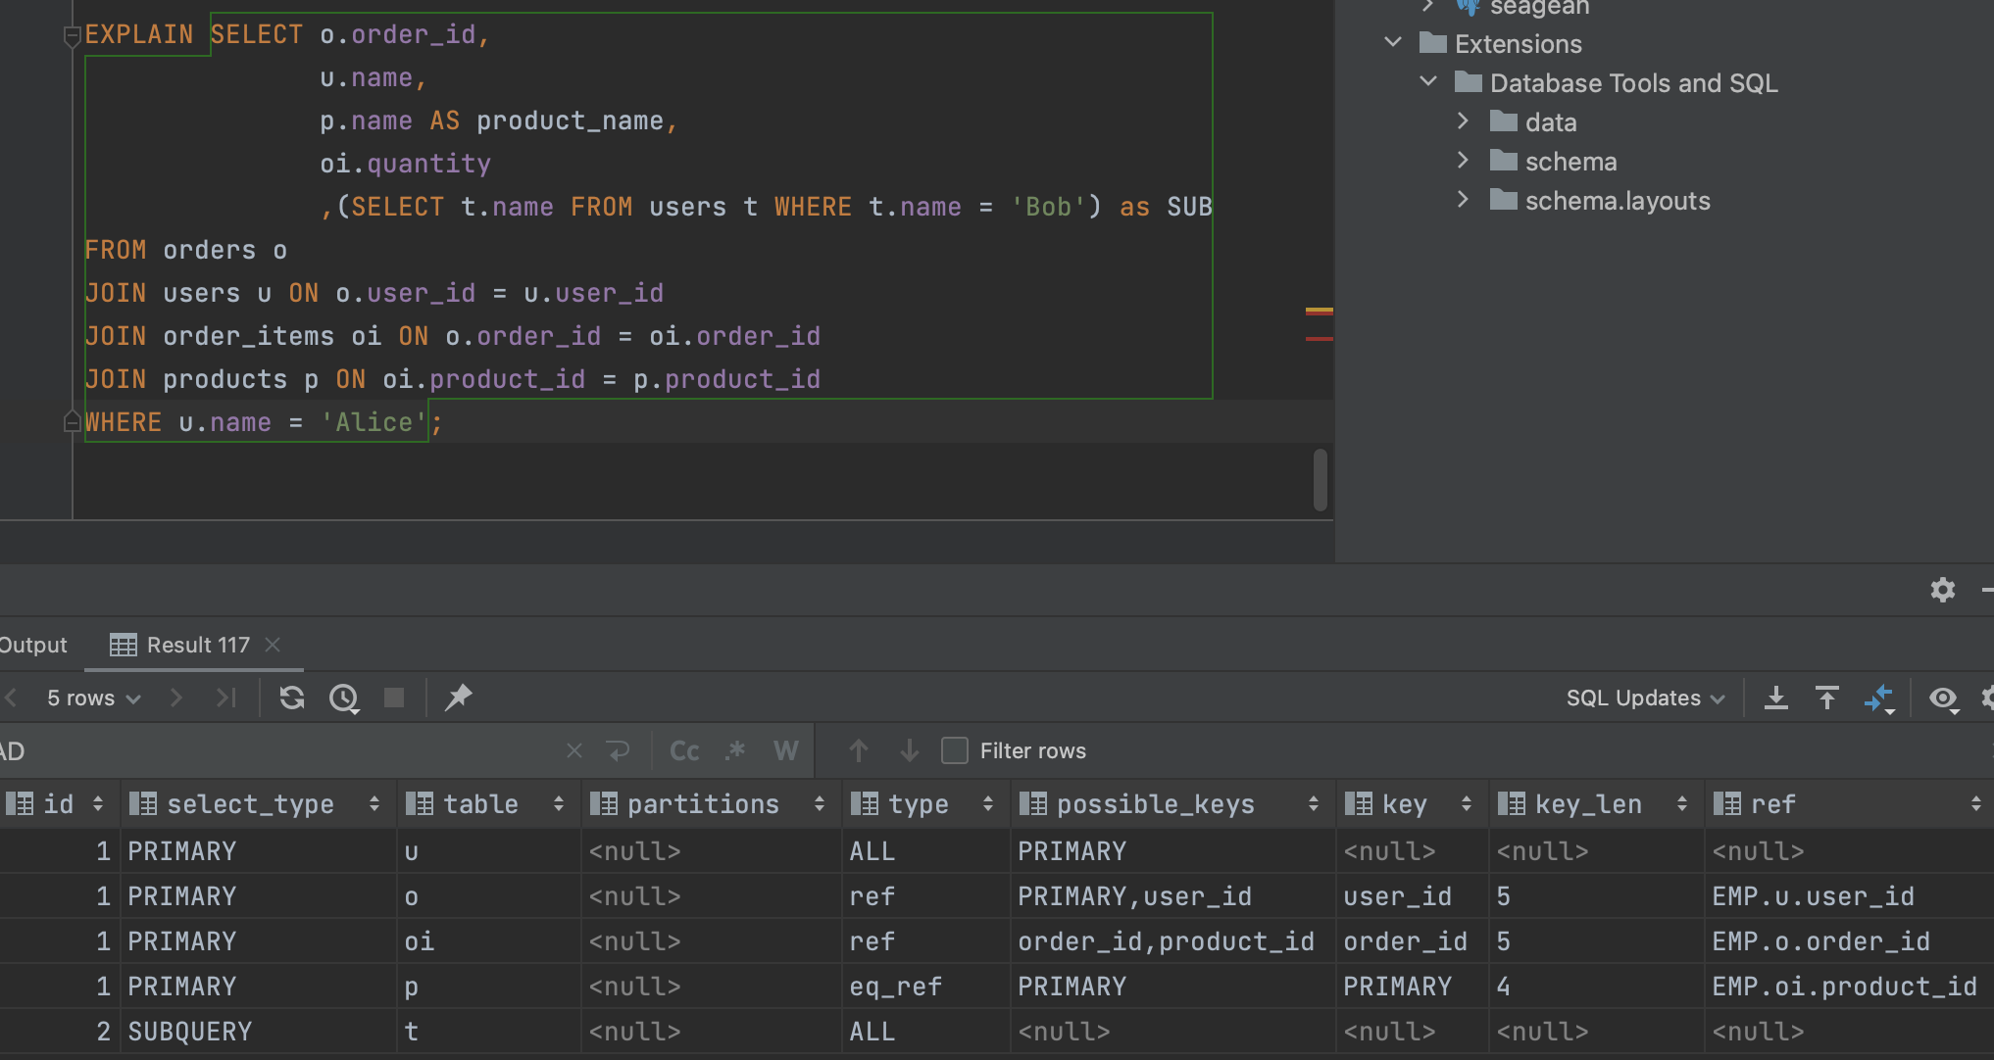Open the 5 rows page size dropdown

pyautogui.click(x=93, y=698)
